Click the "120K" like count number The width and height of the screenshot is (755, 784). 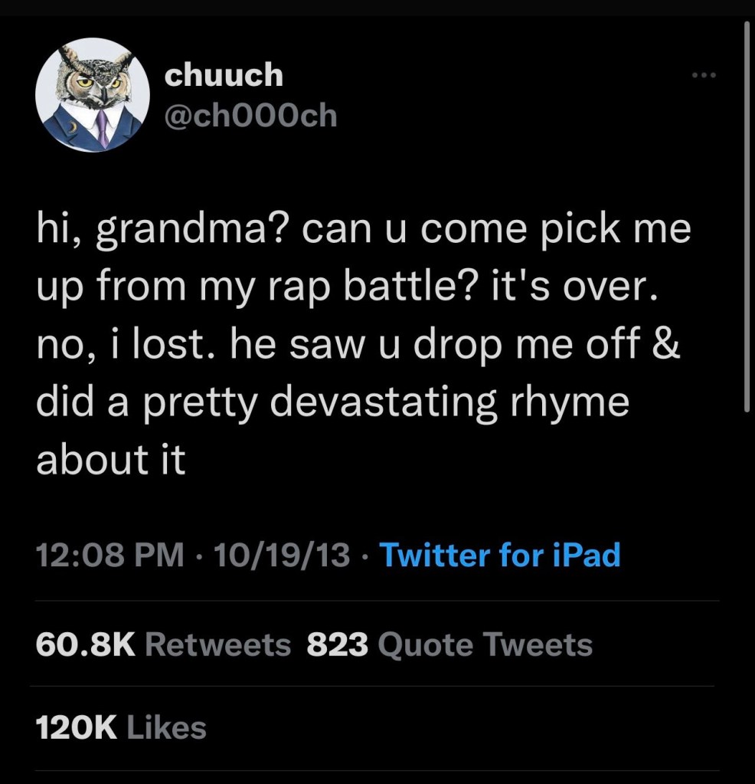click(77, 727)
